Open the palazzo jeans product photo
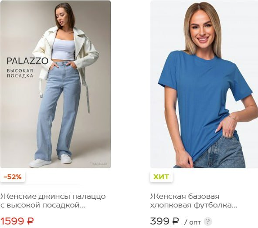Viewport: 258px width, 228px height. tap(55, 84)
